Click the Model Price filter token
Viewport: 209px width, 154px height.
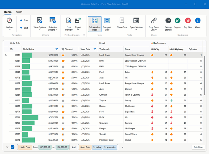(25, 147)
